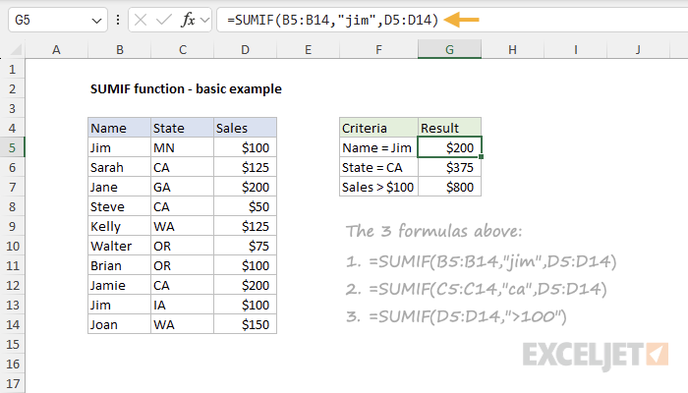Image resolution: width=688 pixels, height=393 pixels.
Task: Select column B header
Action: (x=119, y=49)
